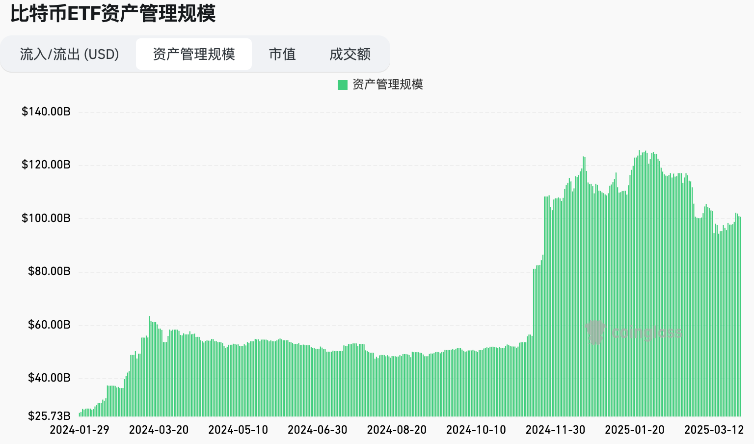Select the 2024-06-30 x-axis label
This screenshot has height=444, width=754.
tap(318, 429)
